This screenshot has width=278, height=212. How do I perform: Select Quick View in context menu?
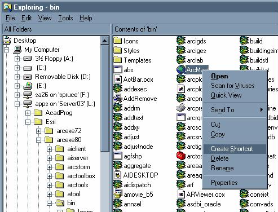(235, 95)
